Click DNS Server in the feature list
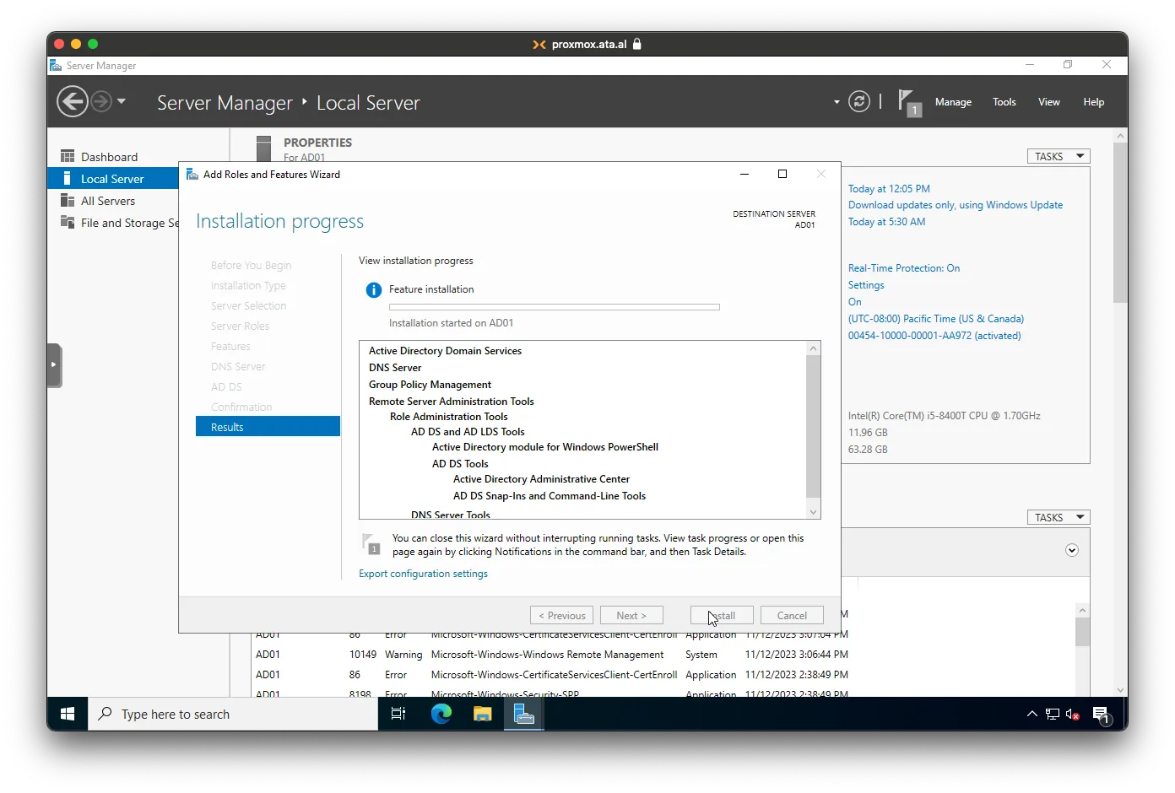This screenshot has width=1175, height=793. tap(395, 368)
